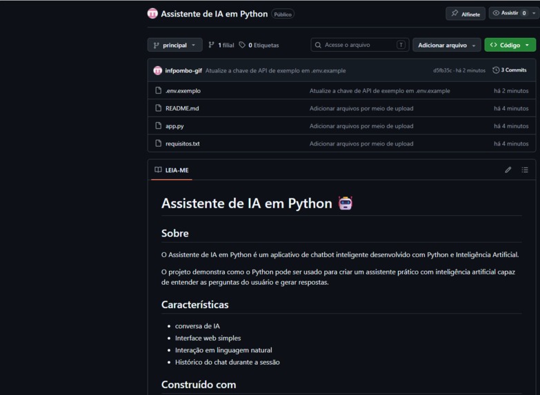Open the green Código dropdown button

pyautogui.click(x=510, y=45)
